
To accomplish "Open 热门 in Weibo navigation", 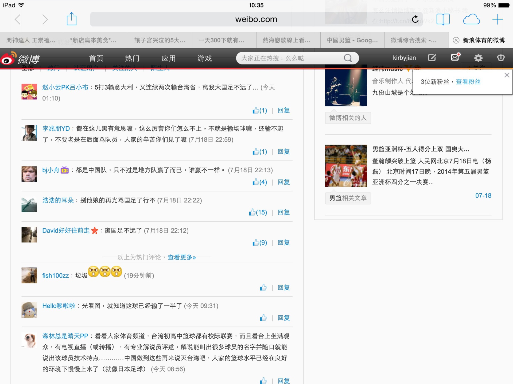I will pyautogui.click(x=132, y=58).
